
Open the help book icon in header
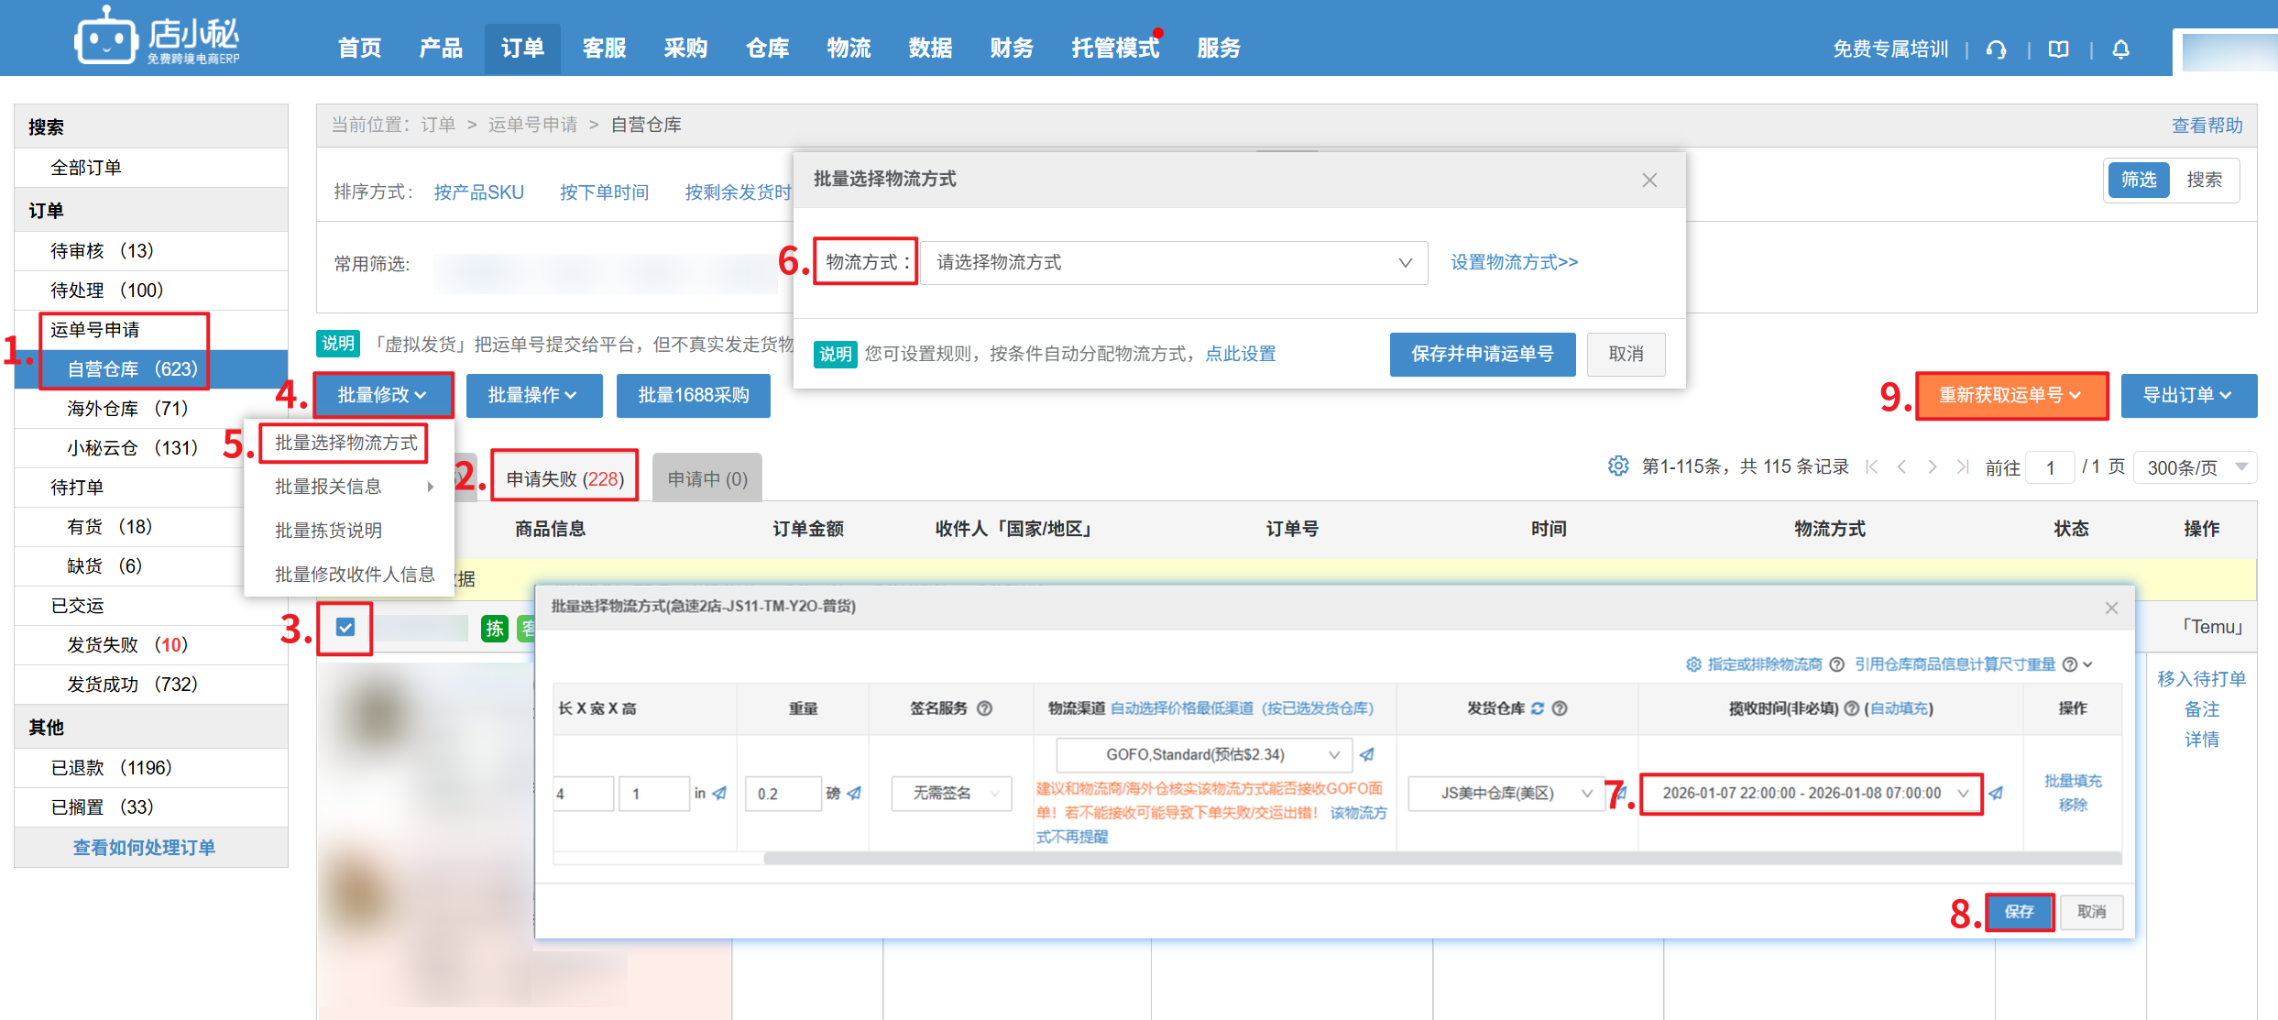(x=2058, y=49)
